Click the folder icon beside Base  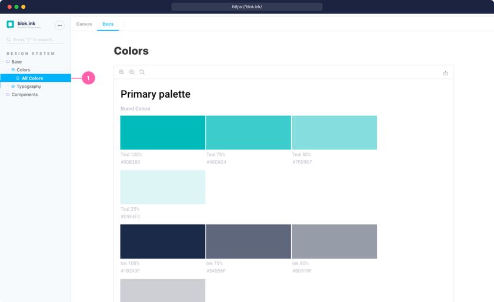coord(8,62)
